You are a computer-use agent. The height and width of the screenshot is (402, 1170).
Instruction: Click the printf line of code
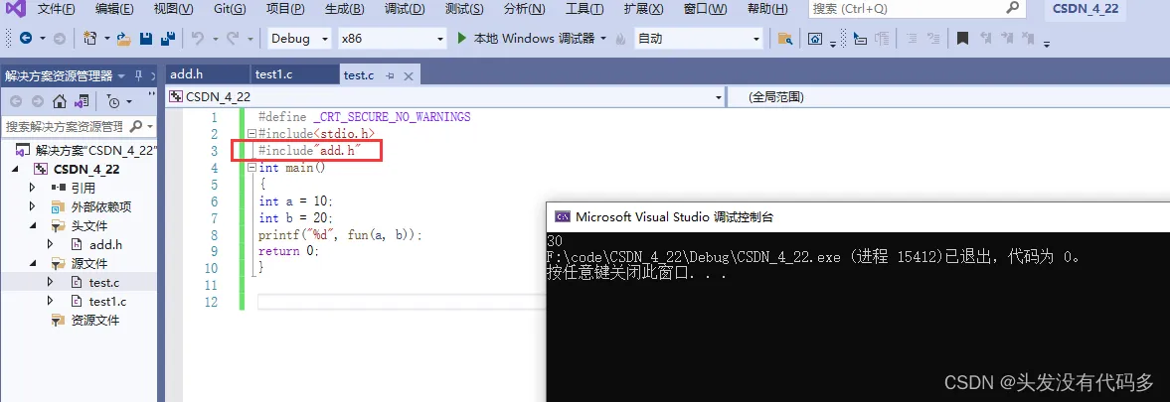340,234
